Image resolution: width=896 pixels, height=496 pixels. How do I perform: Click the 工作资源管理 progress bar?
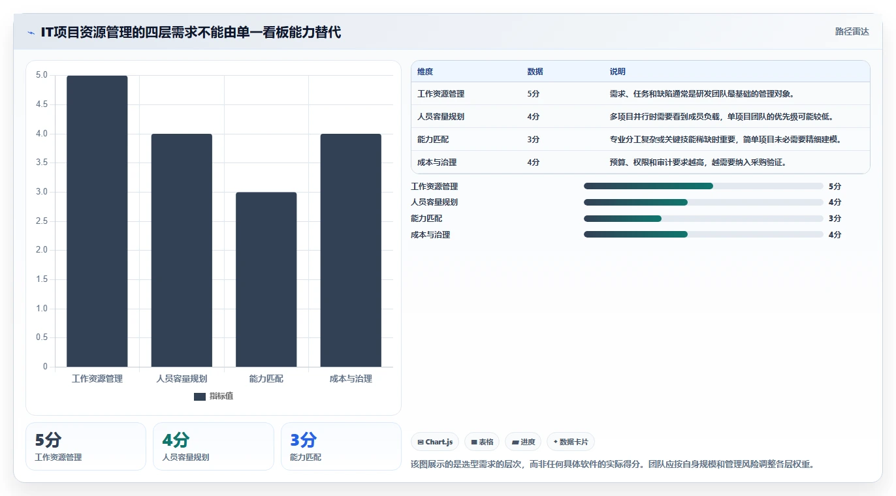pos(703,186)
